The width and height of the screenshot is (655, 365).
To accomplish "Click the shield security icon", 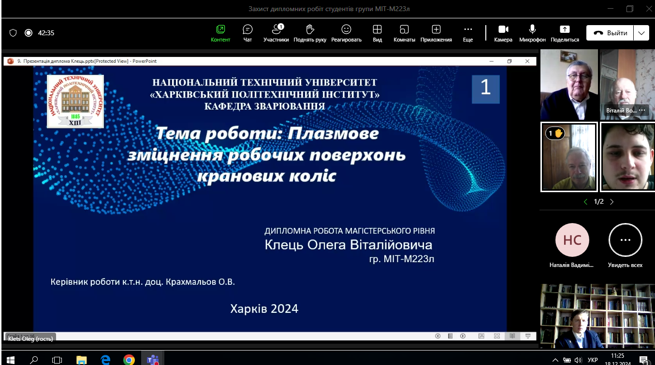I will 13,33.
